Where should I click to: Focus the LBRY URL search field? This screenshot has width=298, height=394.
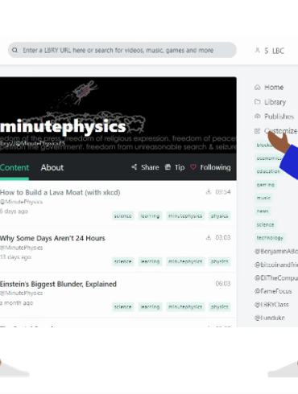122,50
